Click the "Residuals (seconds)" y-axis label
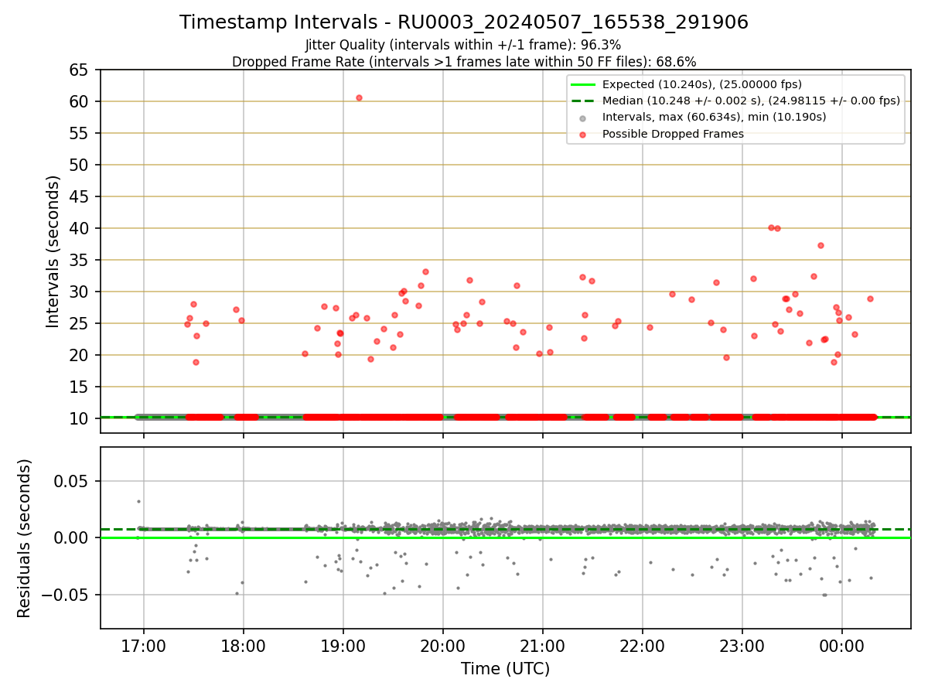This screenshot has height=696, width=928. [x=24, y=538]
